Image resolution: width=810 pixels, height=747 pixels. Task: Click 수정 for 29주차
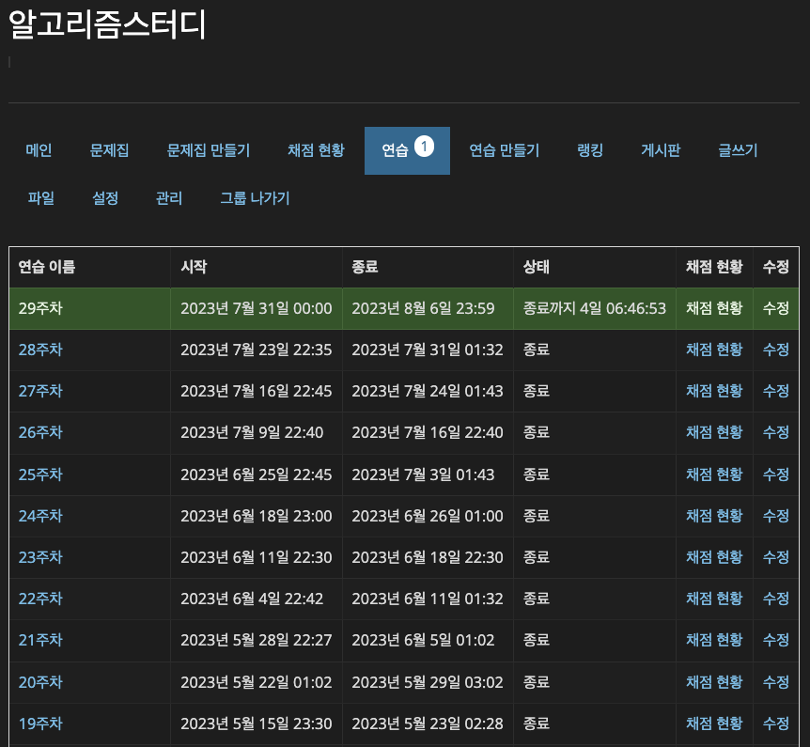point(776,308)
